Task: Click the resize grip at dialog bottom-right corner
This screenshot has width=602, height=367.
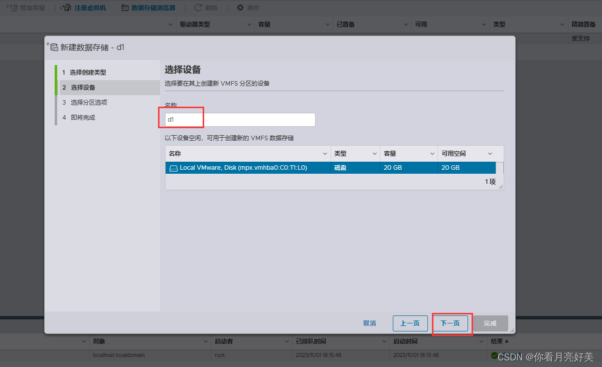Action: point(512,330)
